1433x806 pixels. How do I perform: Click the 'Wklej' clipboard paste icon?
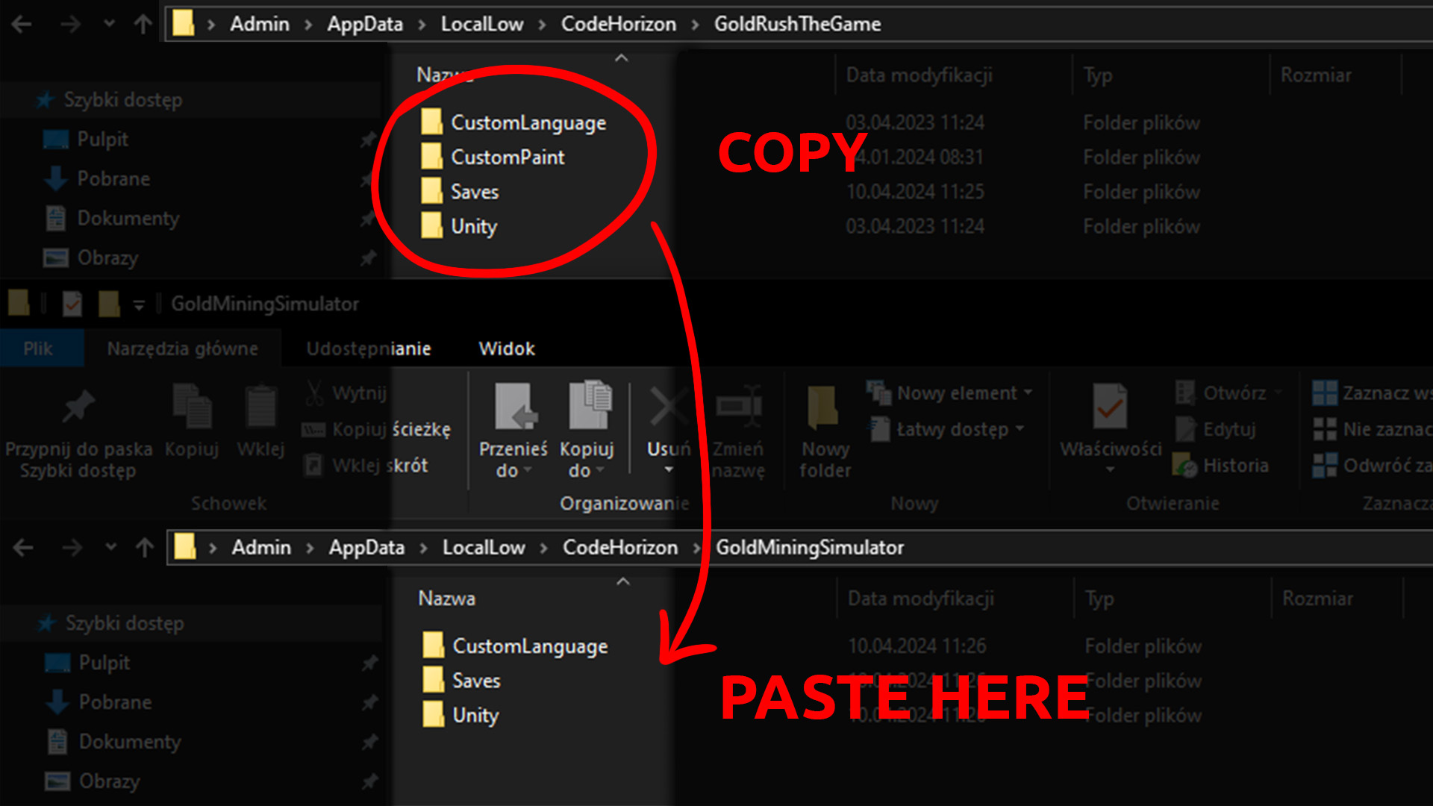coord(260,408)
